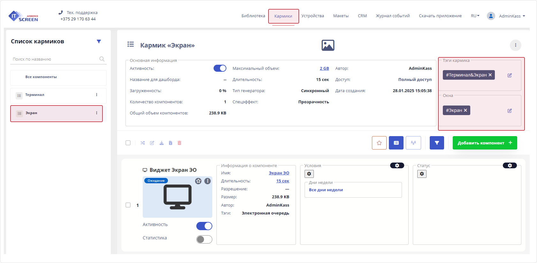The height and width of the screenshot is (263, 537).
Task: Open the Кармики tab
Action: point(283,16)
